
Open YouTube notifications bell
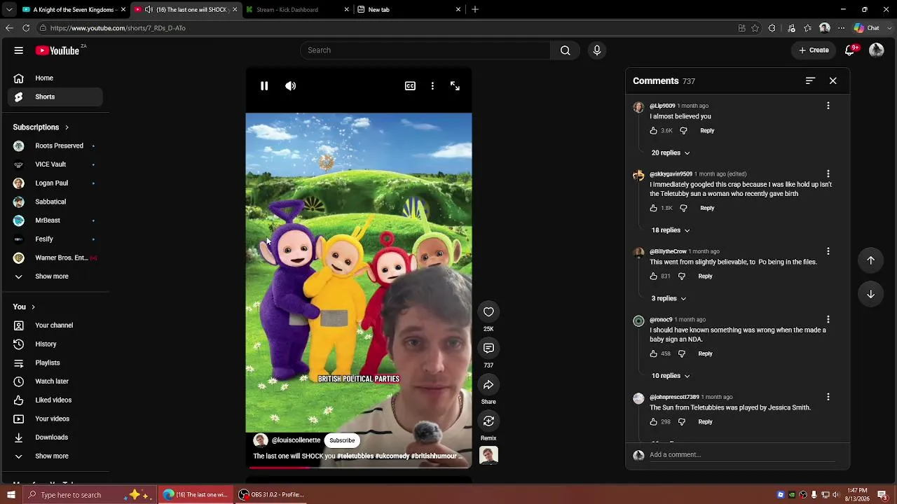[850, 50]
